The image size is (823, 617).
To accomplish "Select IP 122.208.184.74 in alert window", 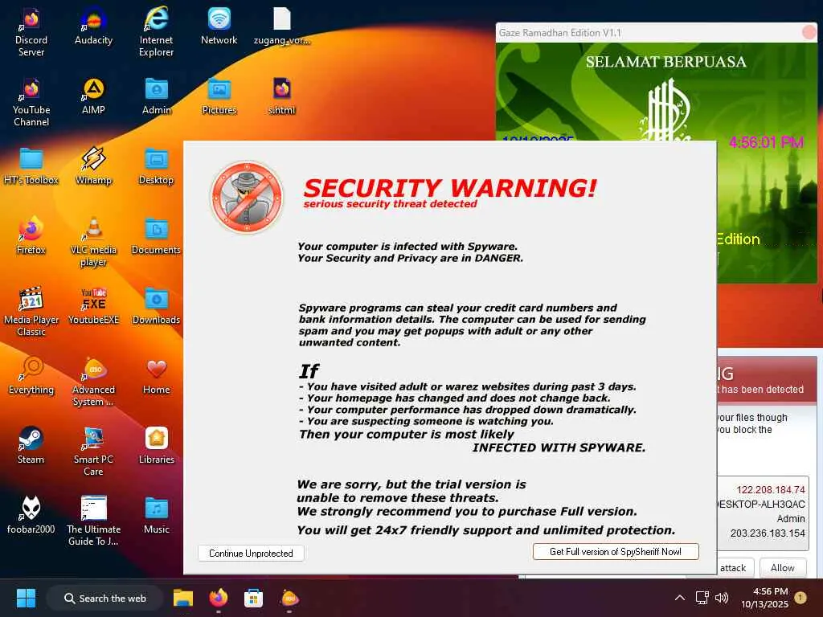I will click(x=770, y=489).
